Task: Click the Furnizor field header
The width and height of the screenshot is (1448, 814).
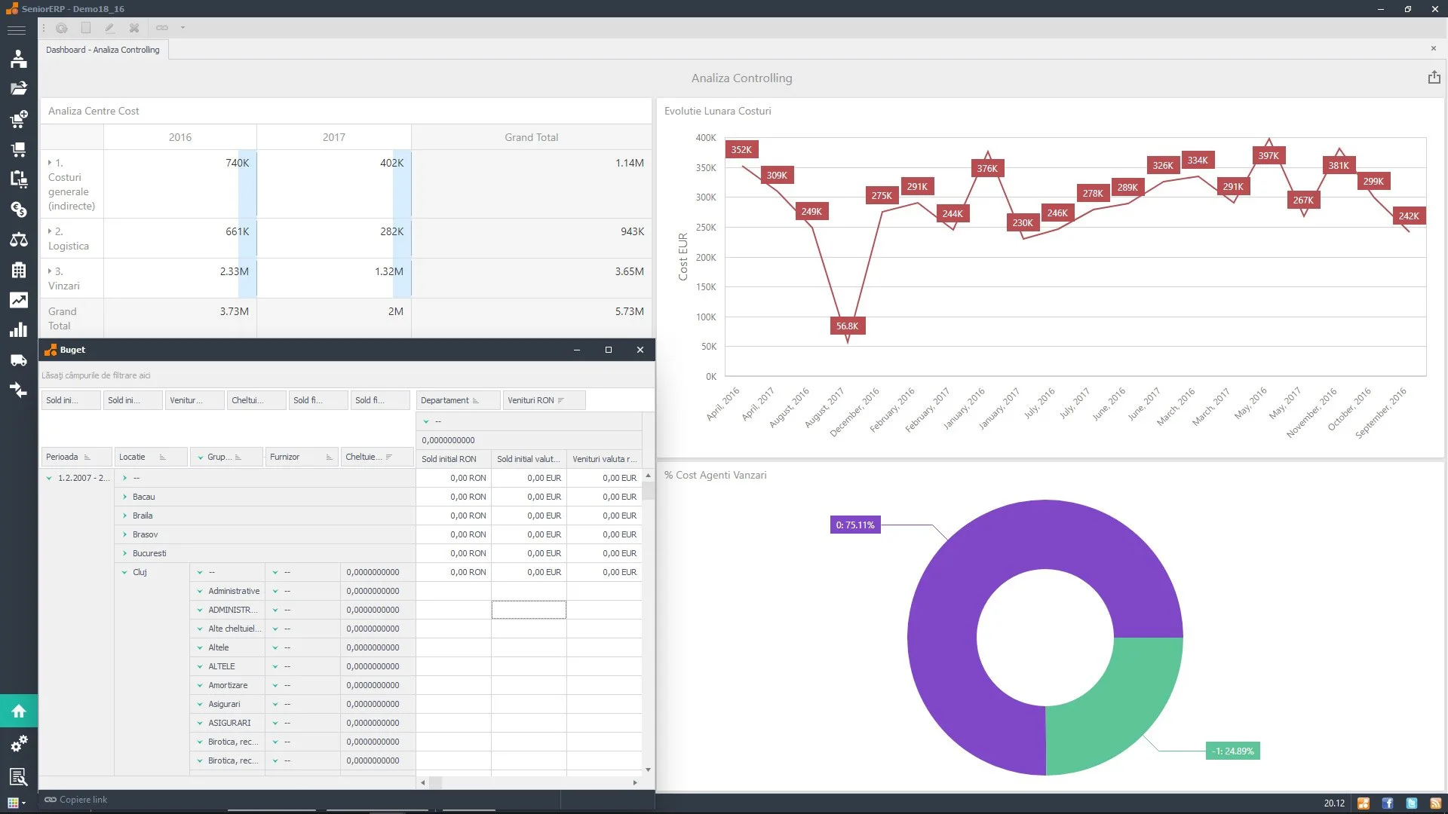Action: 301,457
